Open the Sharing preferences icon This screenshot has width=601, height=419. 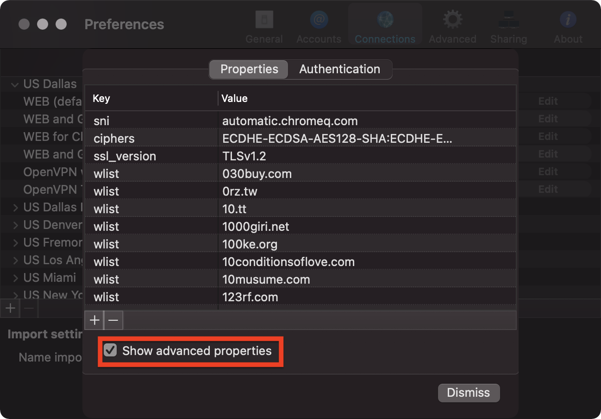pos(508,20)
